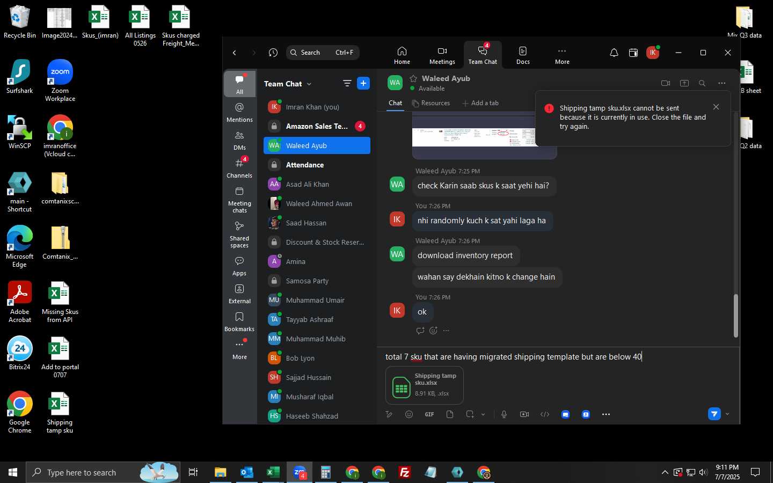The width and height of the screenshot is (773, 483).
Task: Open chat with Muhammad Umair
Action: [317, 300]
